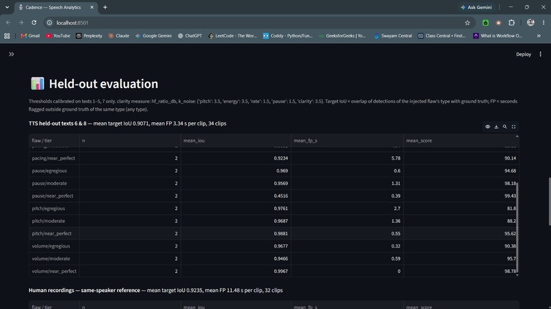Switch to the Cadence — Speech Analytics tab

53,8
